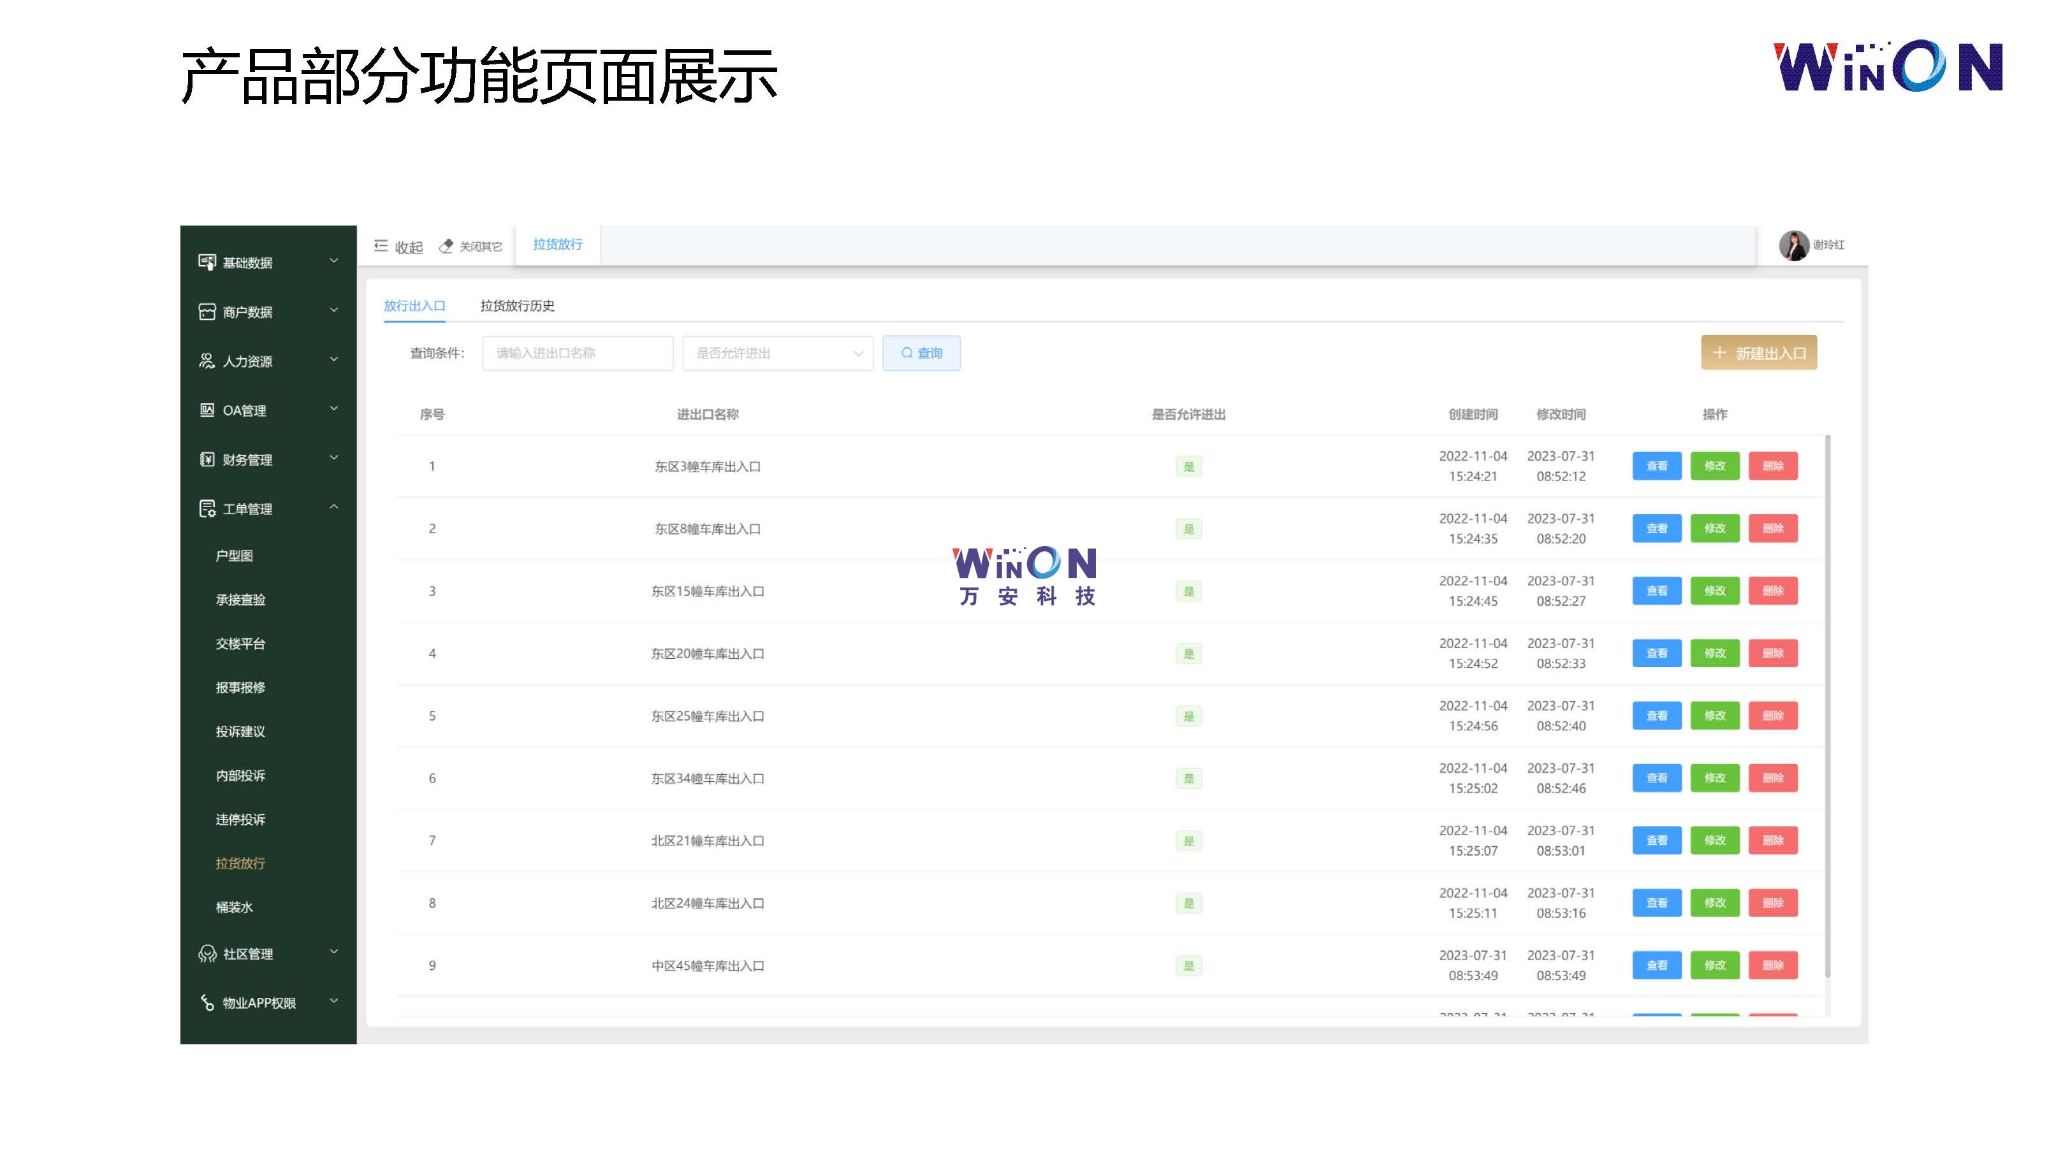Switch to the 拉货放行历史 tab
Screen dimensions: 2049x1152
tap(517, 306)
